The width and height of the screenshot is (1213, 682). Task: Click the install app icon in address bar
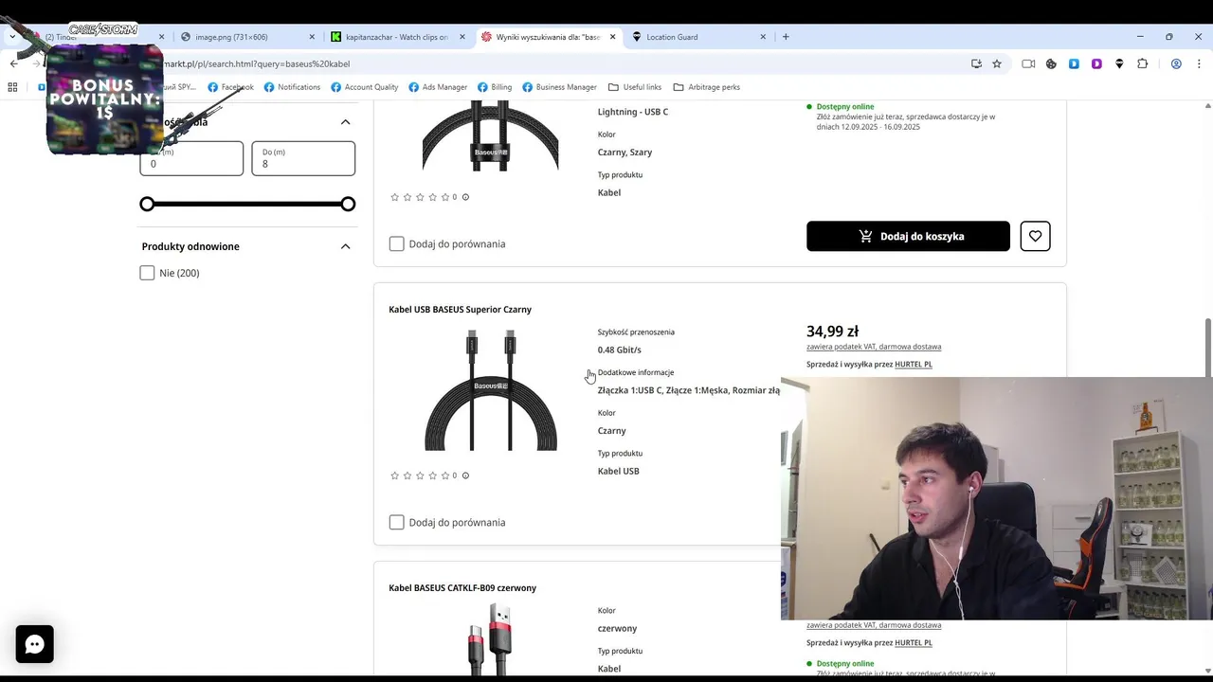(976, 63)
